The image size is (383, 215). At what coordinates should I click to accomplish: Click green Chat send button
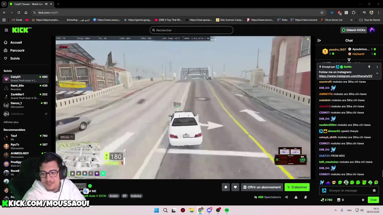point(373,200)
